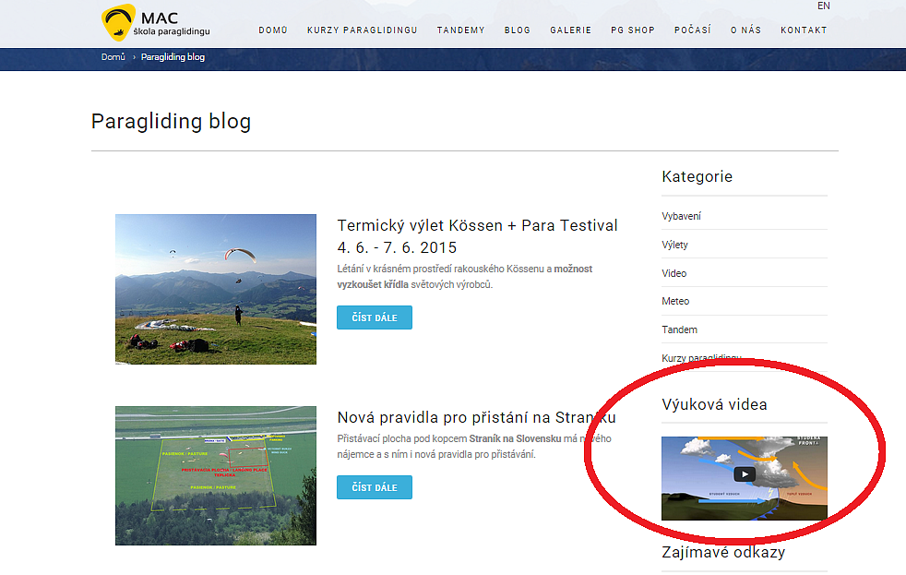
Task: Open the Kössen paraglider photo thumbnail
Action: [x=216, y=289]
